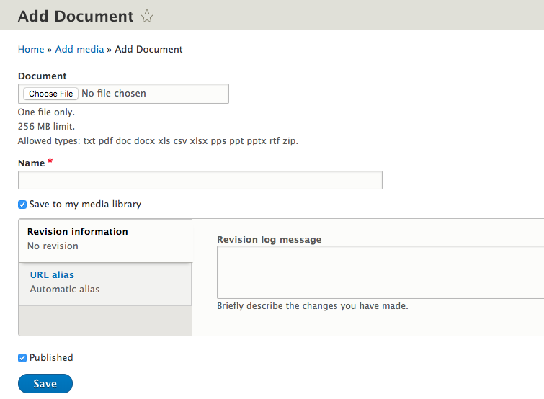Click the 'No revision' summary text

(53, 246)
